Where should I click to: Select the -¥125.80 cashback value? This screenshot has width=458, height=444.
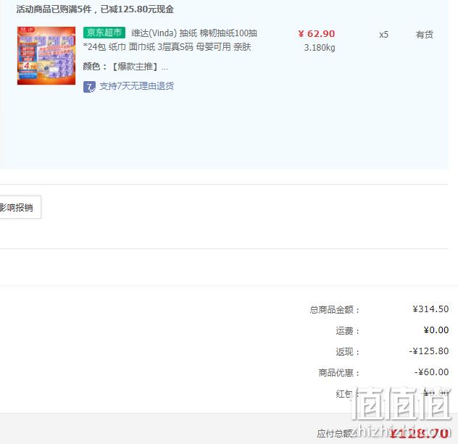click(x=429, y=351)
